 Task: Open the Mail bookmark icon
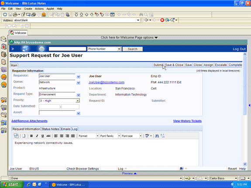tap(3, 39)
